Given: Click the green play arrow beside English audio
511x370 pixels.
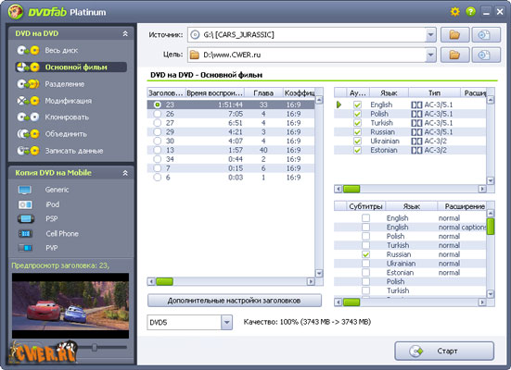Looking at the screenshot, I should pos(339,105).
